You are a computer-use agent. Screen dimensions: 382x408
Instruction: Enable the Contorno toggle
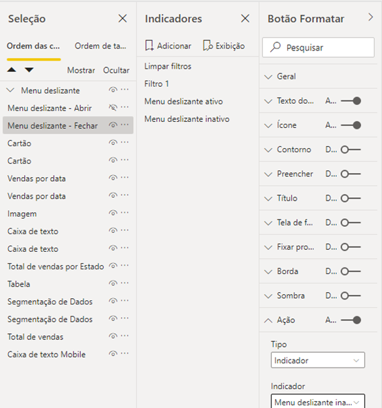351,149
